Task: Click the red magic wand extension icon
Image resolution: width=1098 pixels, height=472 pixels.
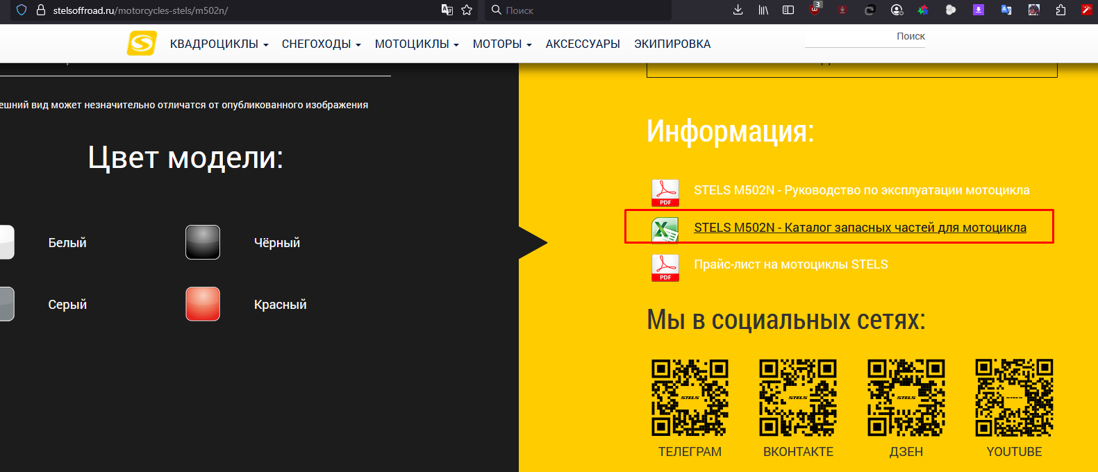Action: (1088, 10)
